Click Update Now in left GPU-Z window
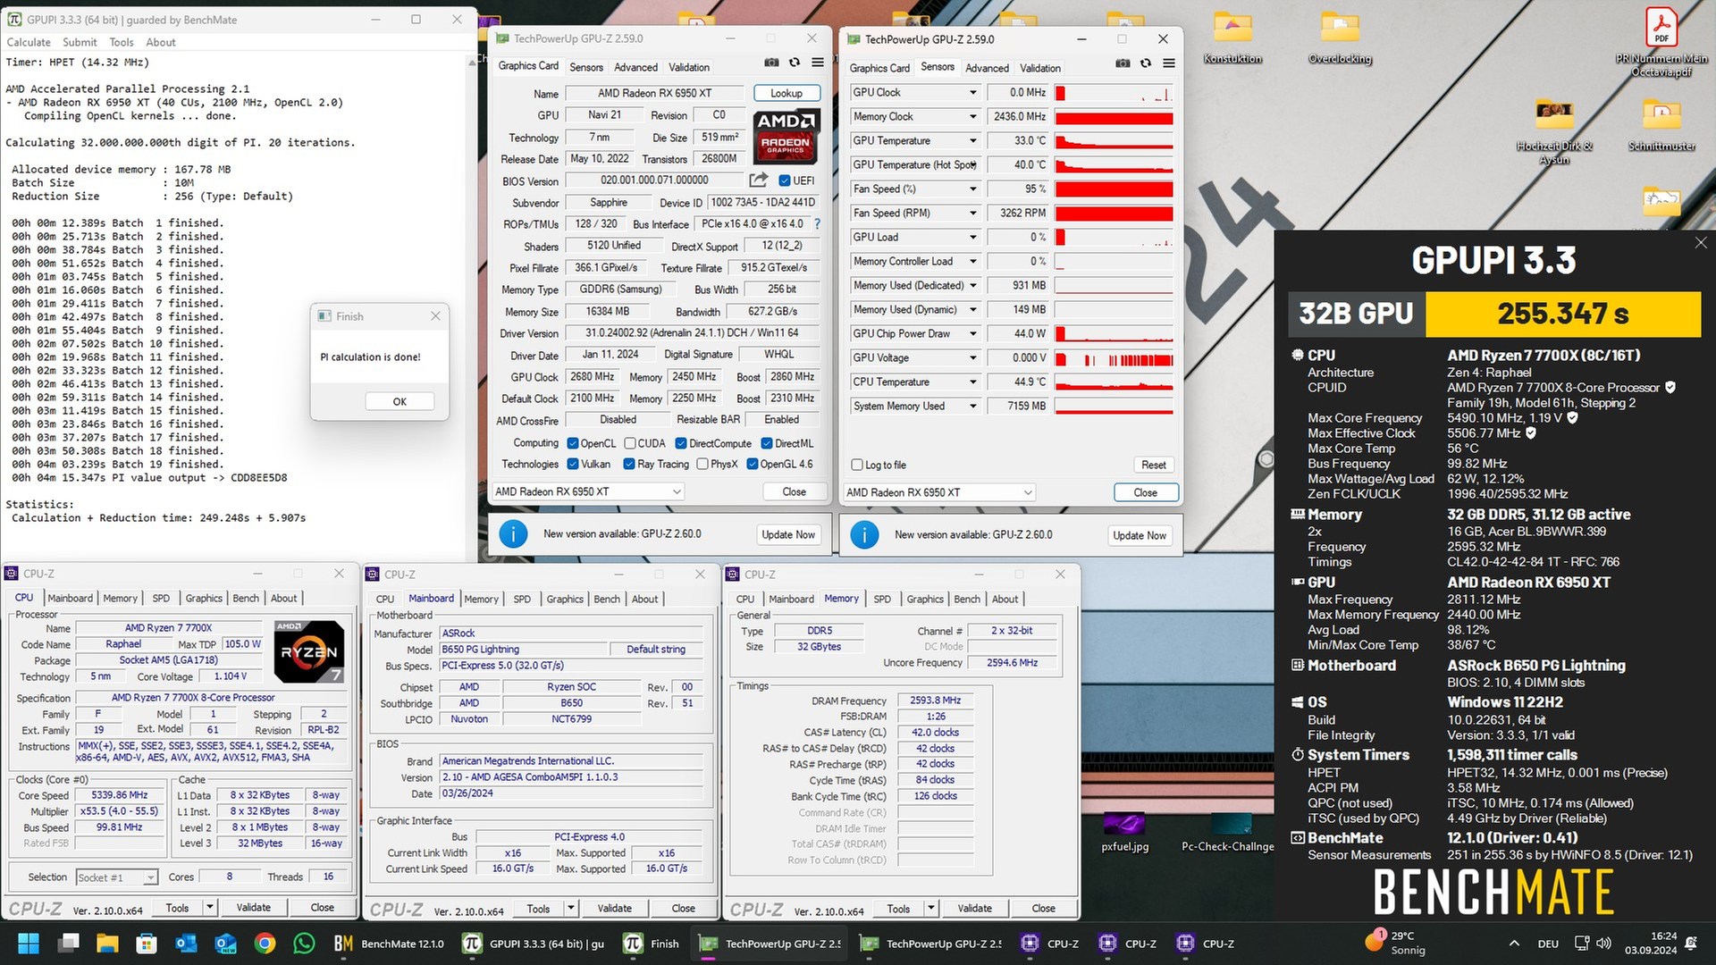The width and height of the screenshot is (1716, 965). (x=788, y=534)
